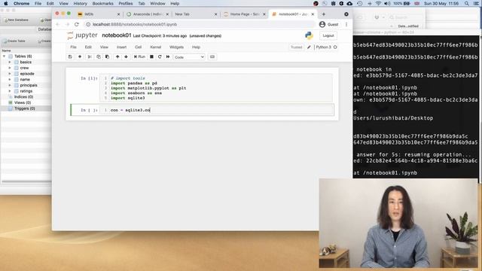
Task: Open a new Chrome tab
Action: coord(323,14)
